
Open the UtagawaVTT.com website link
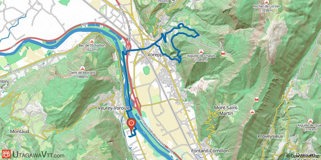pyautogui.click(x=39, y=155)
